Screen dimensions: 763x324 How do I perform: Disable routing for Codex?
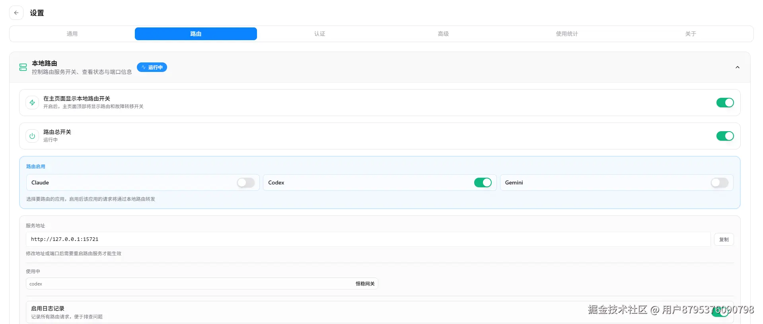pyautogui.click(x=483, y=182)
